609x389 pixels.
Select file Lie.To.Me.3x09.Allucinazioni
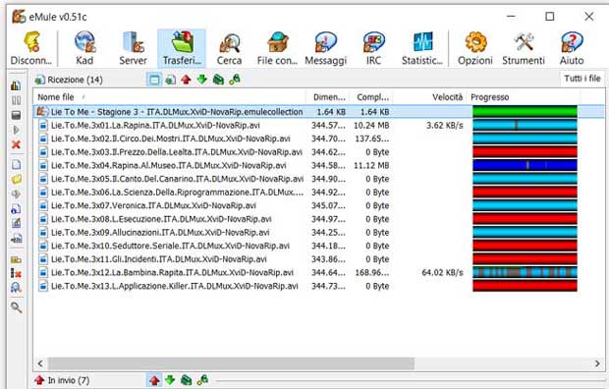pos(318,233)
